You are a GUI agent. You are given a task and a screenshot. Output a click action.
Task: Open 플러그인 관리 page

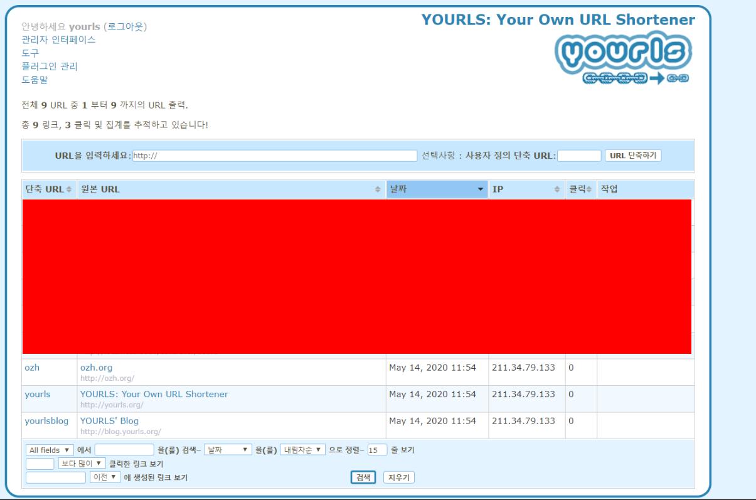click(50, 66)
